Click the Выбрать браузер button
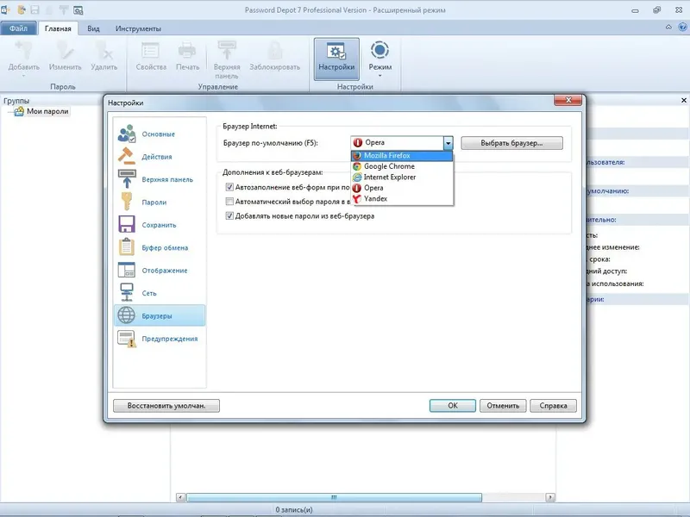The height and width of the screenshot is (517, 690). [x=511, y=143]
